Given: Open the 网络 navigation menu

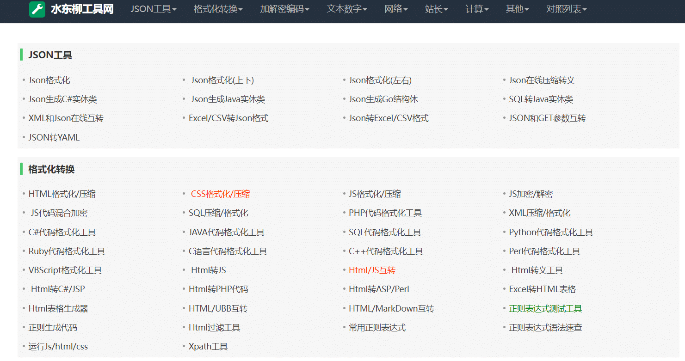Looking at the screenshot, I should 396,9.
